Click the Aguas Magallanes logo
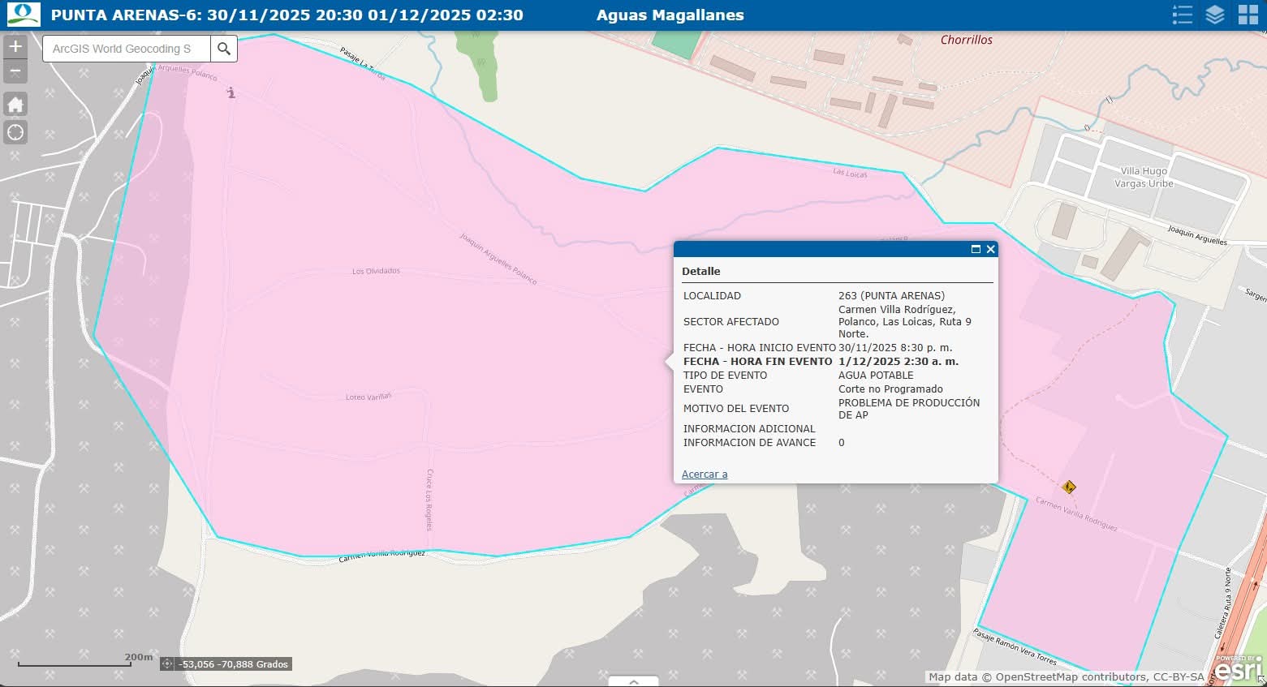 tap(23, 15)
